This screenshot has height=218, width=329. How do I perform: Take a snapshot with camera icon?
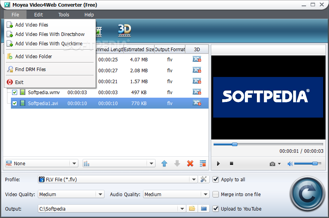click(272, 164)
